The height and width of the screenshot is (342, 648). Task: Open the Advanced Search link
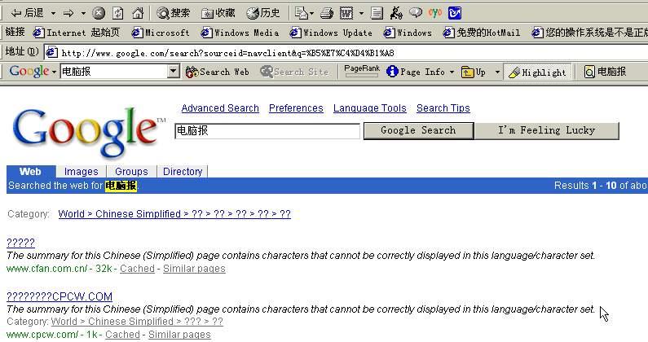tap(220, 108)
